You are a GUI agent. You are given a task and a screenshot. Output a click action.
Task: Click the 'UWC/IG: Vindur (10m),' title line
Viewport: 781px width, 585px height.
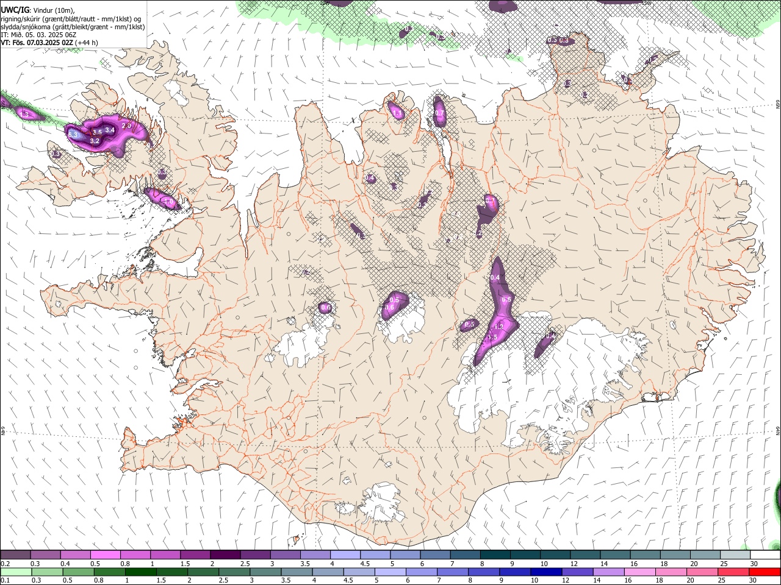tap(37, 10)
